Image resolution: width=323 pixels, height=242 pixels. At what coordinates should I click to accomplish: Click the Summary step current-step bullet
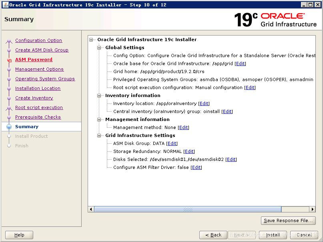[9, 127]
